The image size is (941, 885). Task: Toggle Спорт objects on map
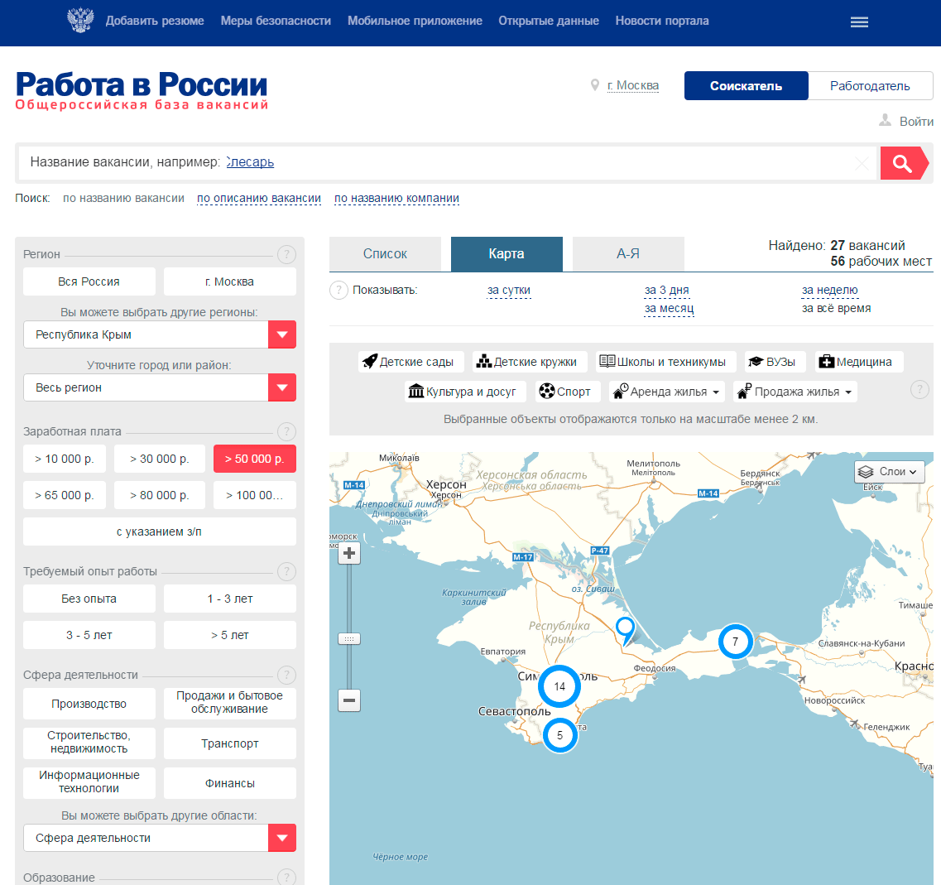[567, 392]
